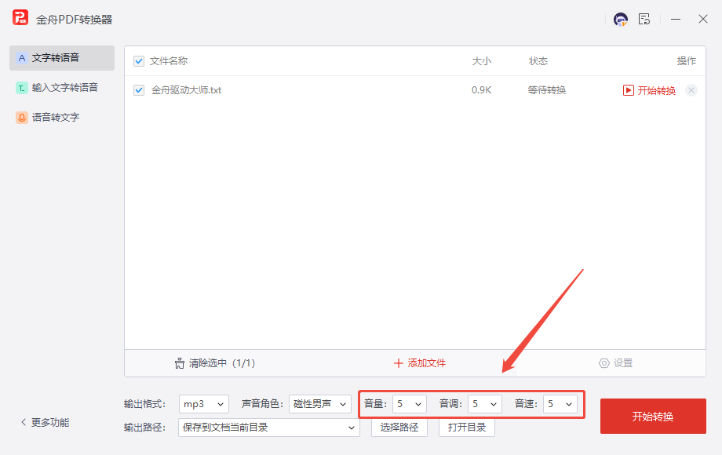This screenshot has height=455, width=722.
Task: Switch to the 文字转语音 tab
Action: click(x=62, y=58)
